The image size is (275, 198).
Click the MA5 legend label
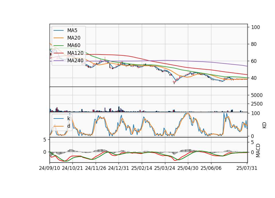tap(72, 30)
